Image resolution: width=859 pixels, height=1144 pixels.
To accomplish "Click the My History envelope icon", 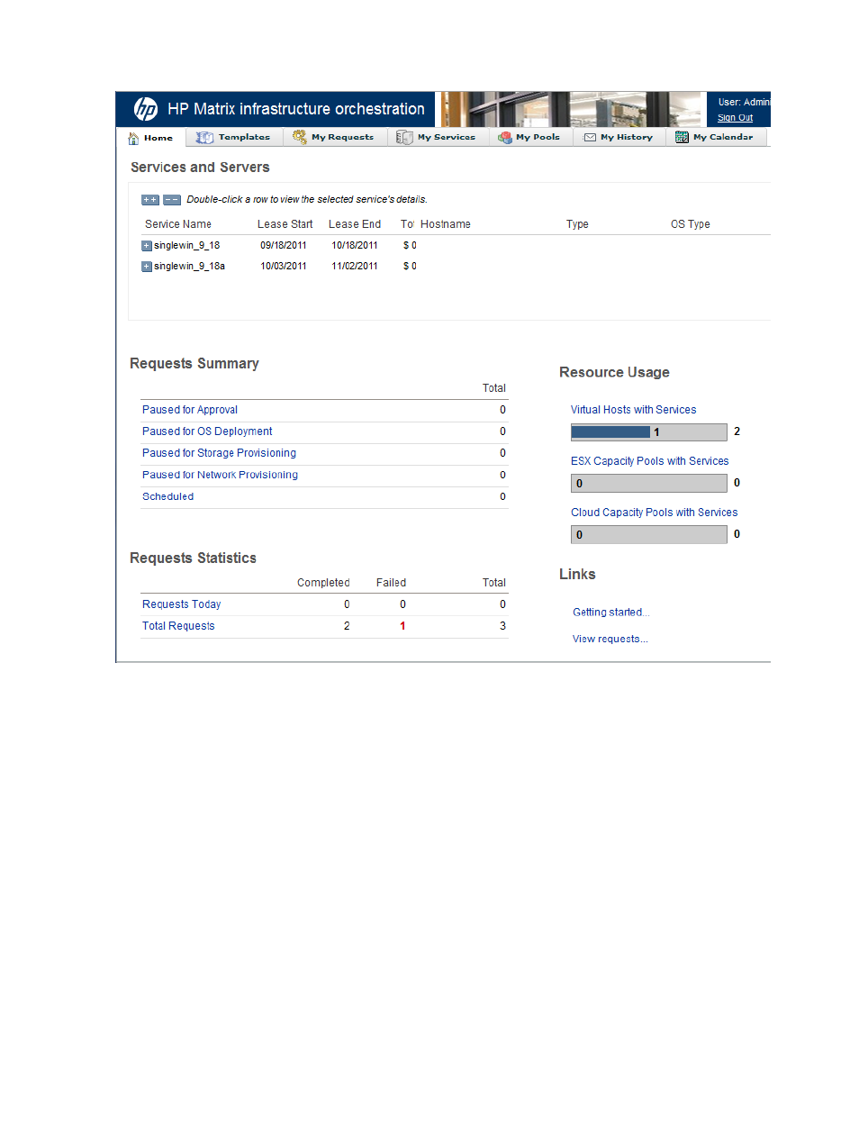I will coord(590,137).
